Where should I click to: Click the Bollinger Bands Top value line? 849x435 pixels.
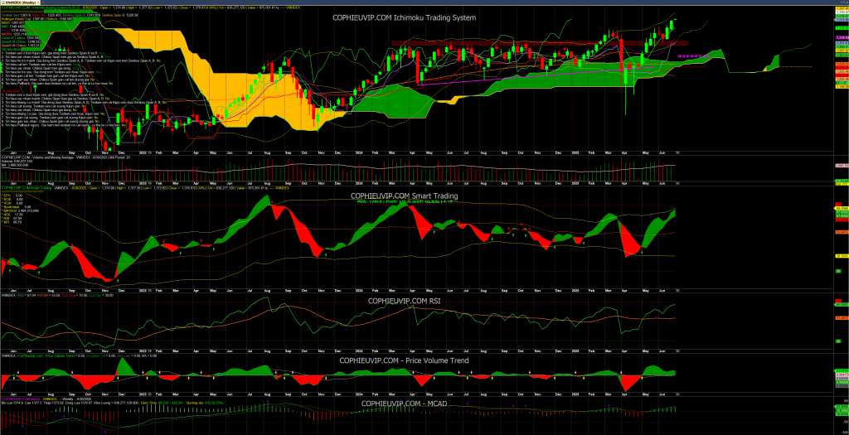[x=36, y=19]
